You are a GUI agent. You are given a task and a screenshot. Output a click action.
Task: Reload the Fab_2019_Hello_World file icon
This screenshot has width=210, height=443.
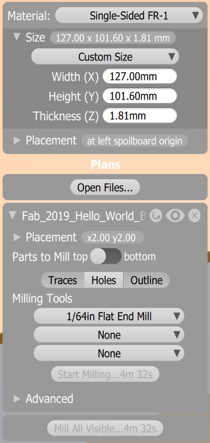[x=156, y=216]
